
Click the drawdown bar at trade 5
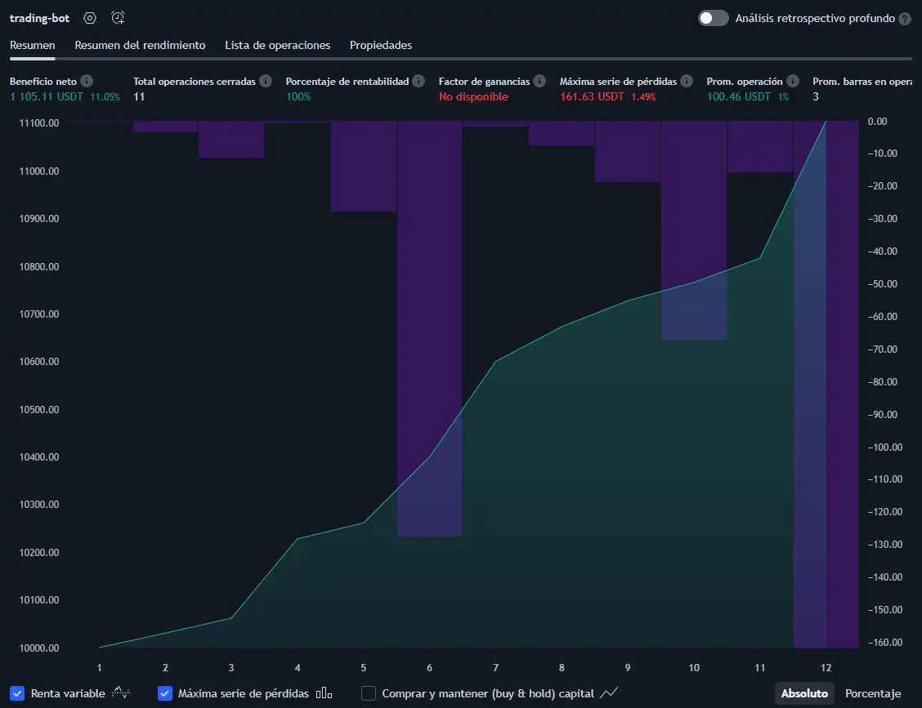click(x=364, y=167)
